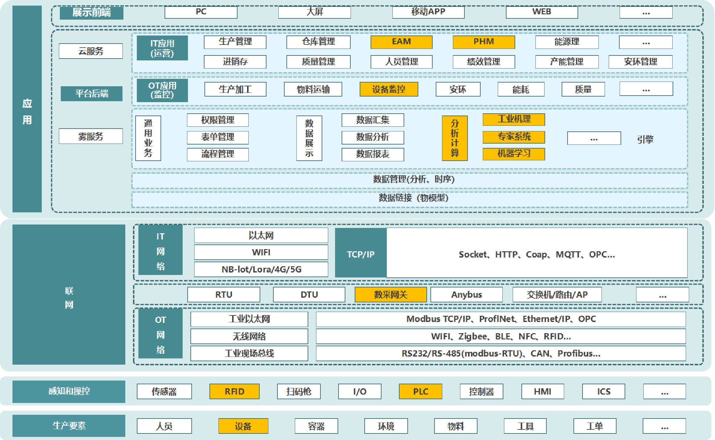Click the PLC box

(x=420, y=391)
